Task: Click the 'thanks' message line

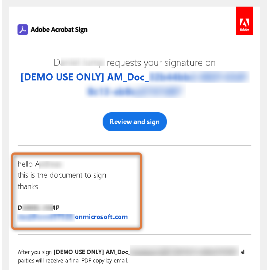Action: tap(28, 186)
